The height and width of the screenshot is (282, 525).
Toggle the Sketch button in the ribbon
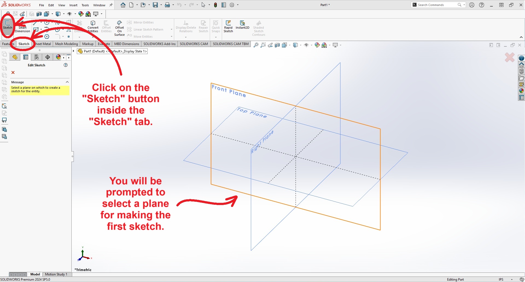[x=7, y=25]
